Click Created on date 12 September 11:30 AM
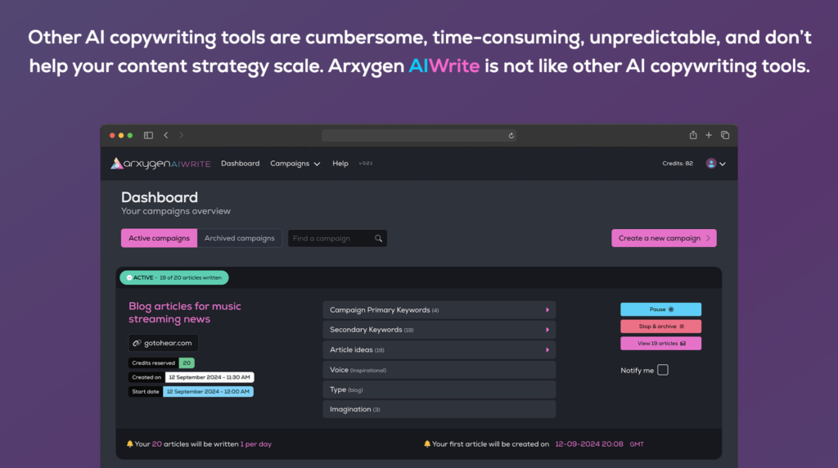 click(209, 377)
